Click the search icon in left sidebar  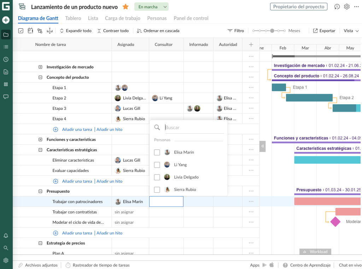[6, 248]
